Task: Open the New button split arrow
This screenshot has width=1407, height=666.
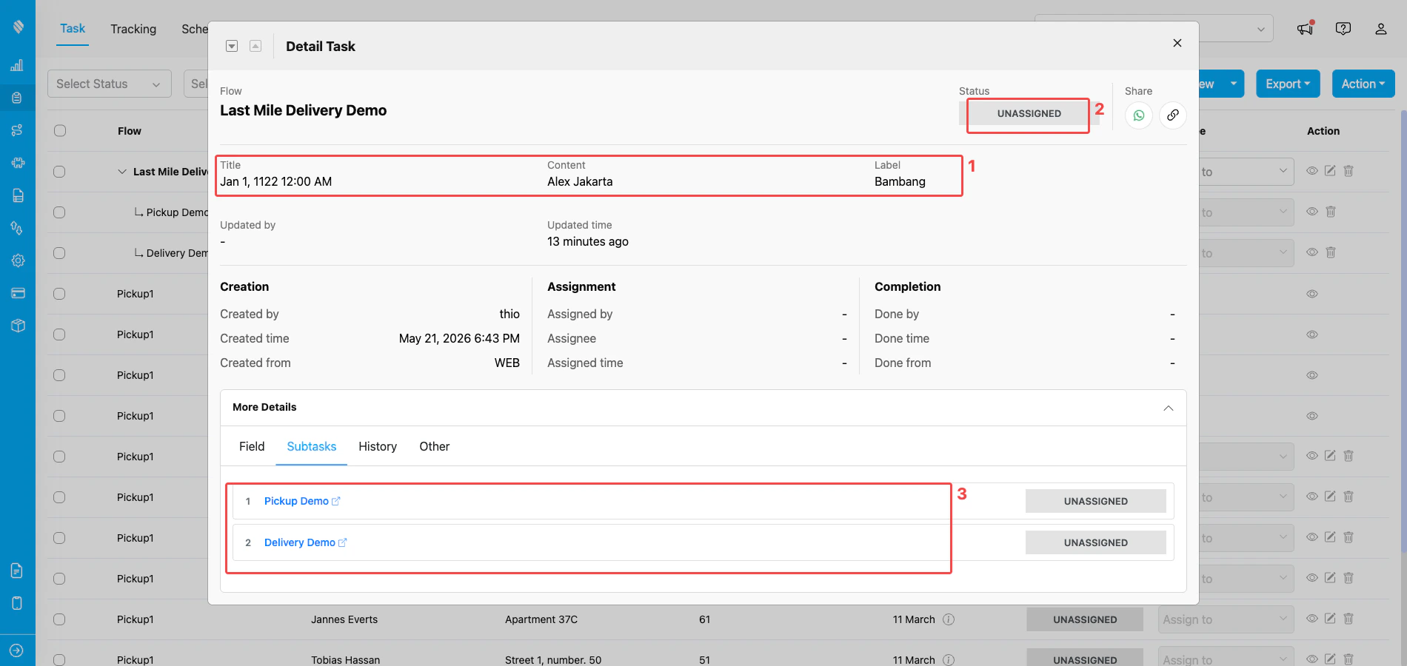Action: click(x=1234, y=84)
